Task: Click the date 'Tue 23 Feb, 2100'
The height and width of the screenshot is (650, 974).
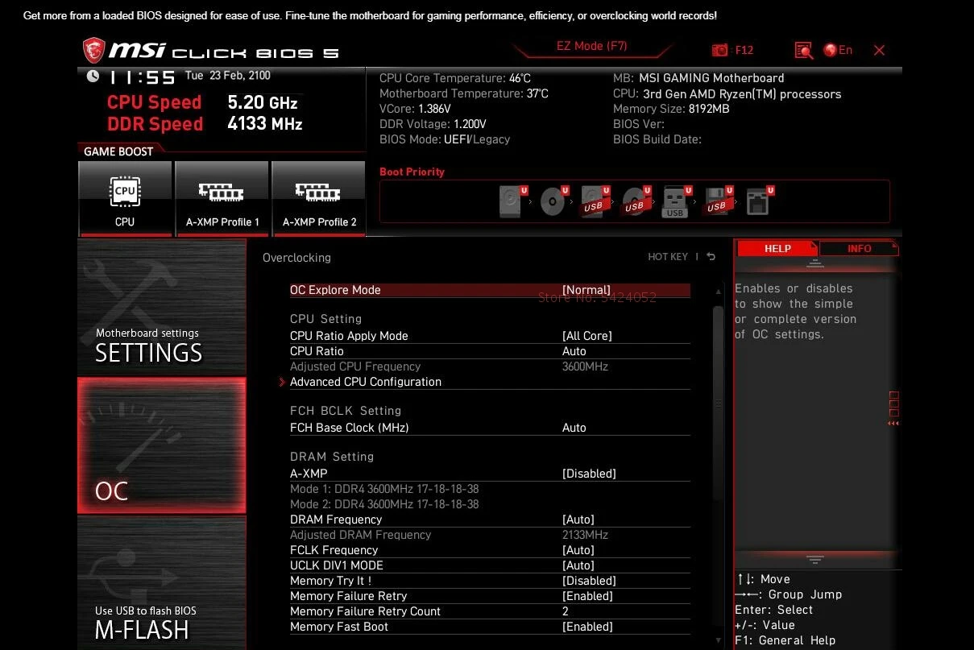Action: click(228, 76)
